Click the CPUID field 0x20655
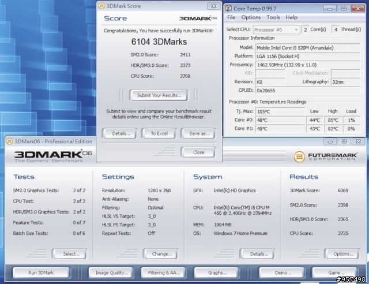The image size is (369, 284). [308, 91]
